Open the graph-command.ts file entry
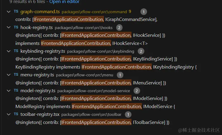Viewport: 222px width, 135px height. click(x=40, y=12)
